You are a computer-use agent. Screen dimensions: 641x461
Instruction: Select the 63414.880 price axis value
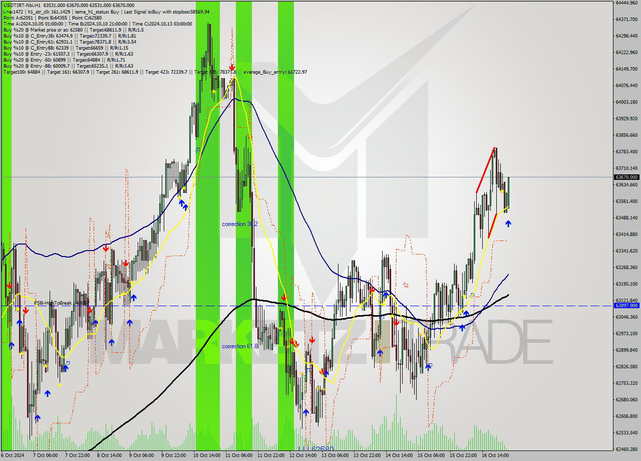click(626, 234)
